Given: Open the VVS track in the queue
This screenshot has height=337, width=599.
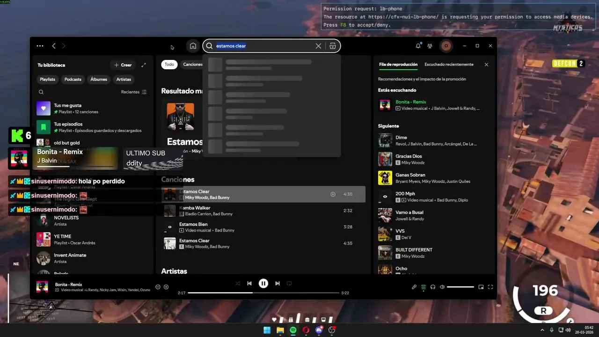Looking at the screenshot, I should point(433,234).
